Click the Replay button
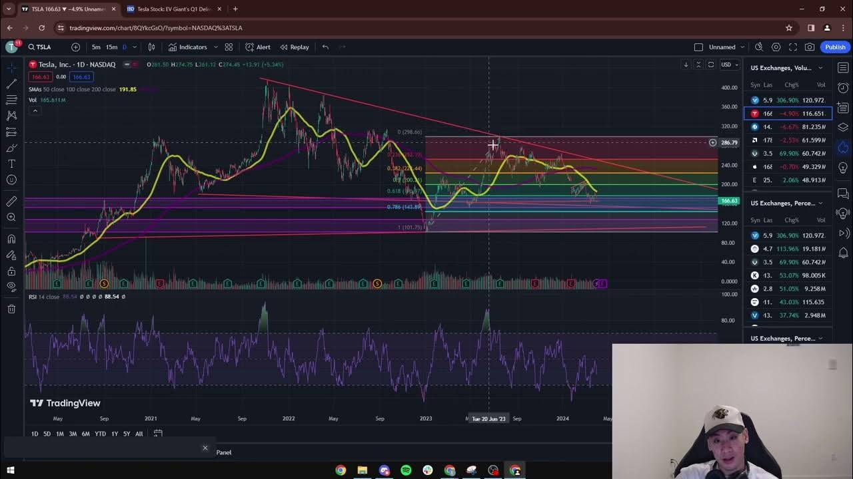 (x=295, y=47)
